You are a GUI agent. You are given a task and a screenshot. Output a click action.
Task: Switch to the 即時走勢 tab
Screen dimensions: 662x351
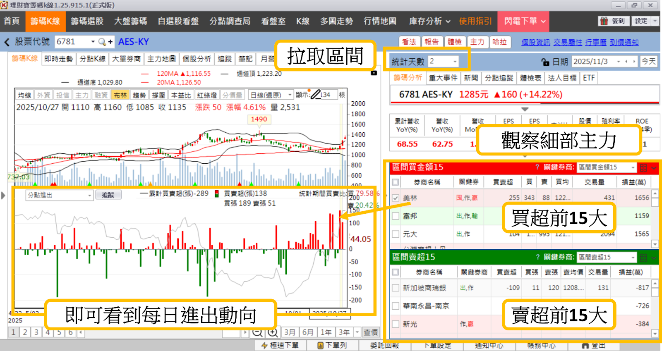(x=58, y=59)
